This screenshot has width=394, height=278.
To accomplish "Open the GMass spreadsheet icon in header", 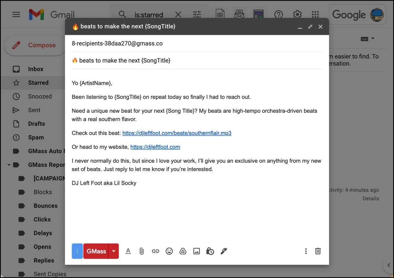I will tap(220, 14).
